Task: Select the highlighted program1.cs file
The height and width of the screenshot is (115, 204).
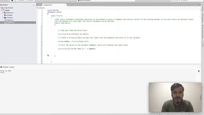Action: coord(18,22)
